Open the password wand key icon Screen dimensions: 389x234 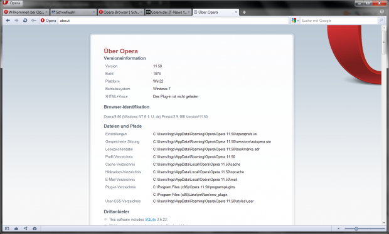34,21
